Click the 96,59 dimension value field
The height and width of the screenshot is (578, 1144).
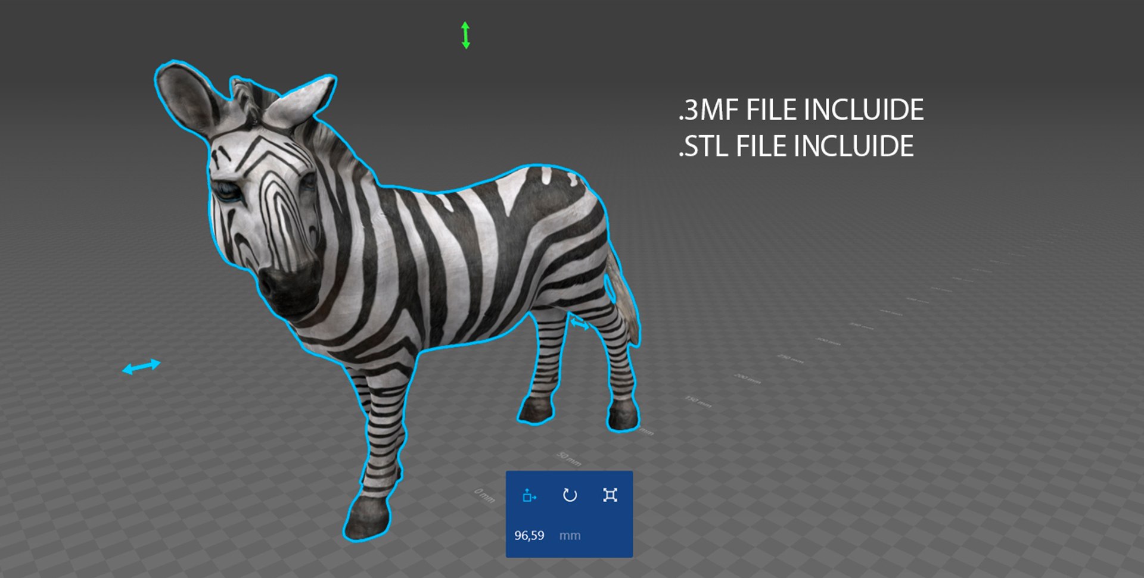[x=529, y=536]
